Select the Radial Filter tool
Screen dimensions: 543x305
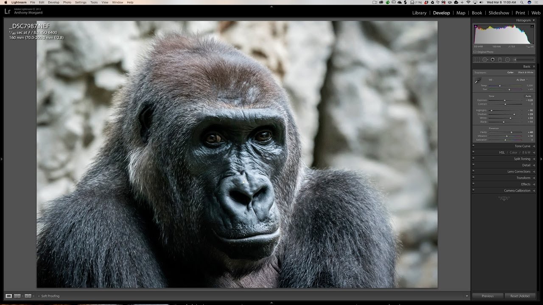click(507, 60)
